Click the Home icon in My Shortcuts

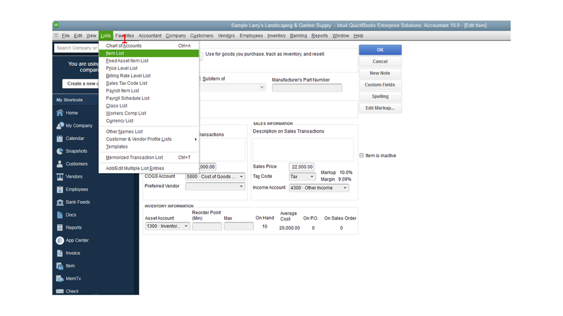pyautogui.click(x=60, y=113)
